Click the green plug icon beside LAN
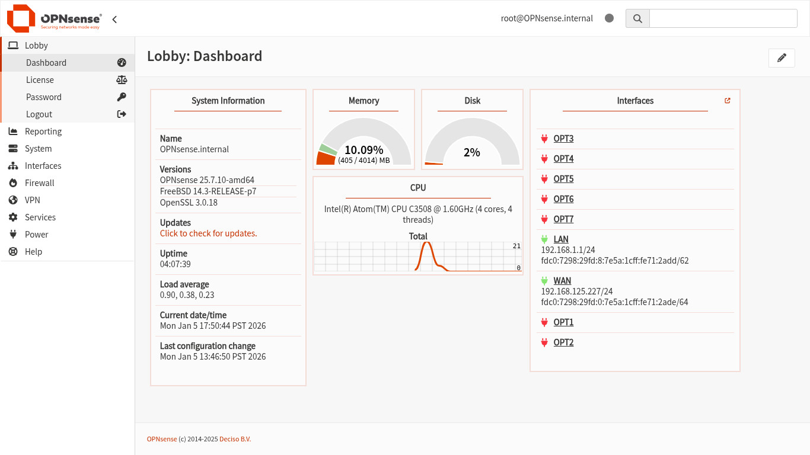Image resolution: width=810 pixels, height=455 pixels. 545,239
